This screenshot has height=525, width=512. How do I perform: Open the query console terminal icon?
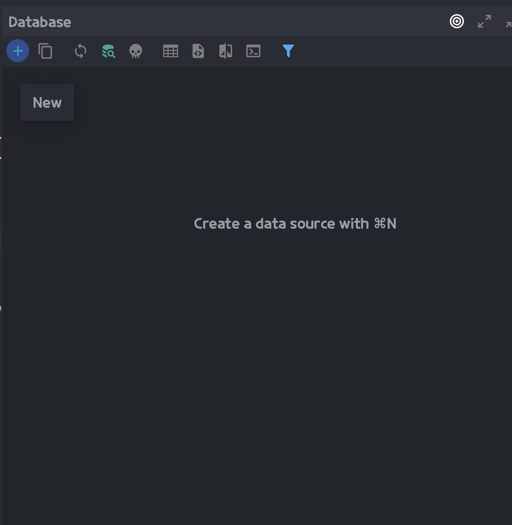click(253, 51)
